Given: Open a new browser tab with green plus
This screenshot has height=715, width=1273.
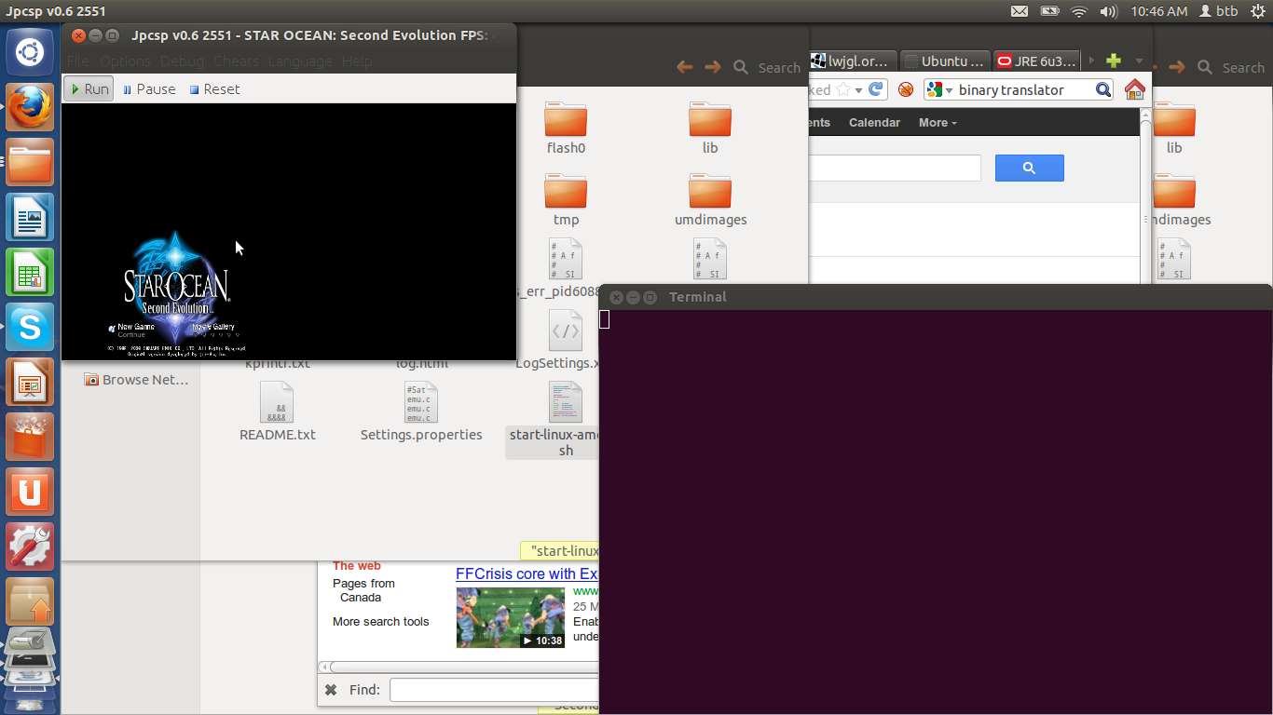Looking at the screenshot, I should (1113, 61).
